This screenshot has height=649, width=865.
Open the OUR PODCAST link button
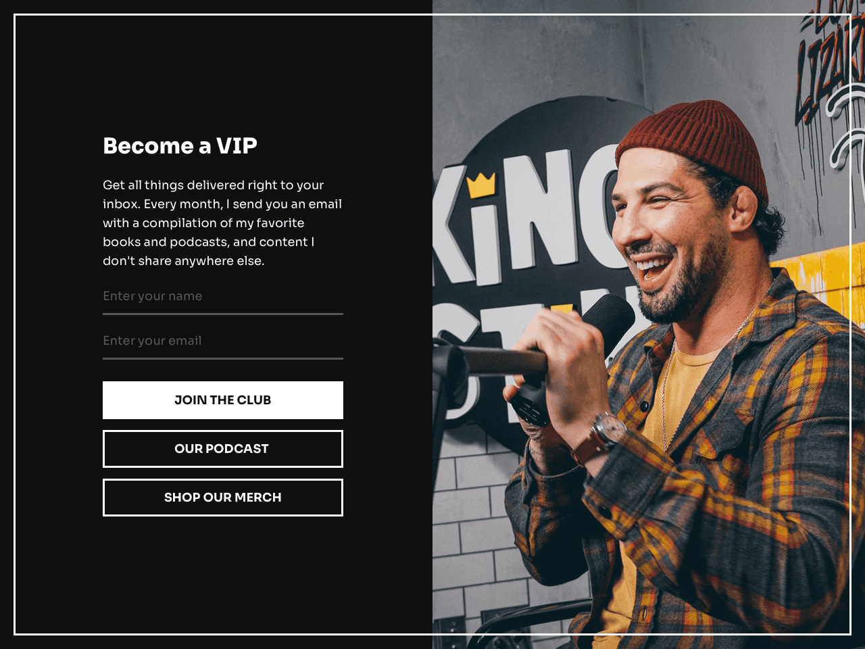[x=223, y=449]
